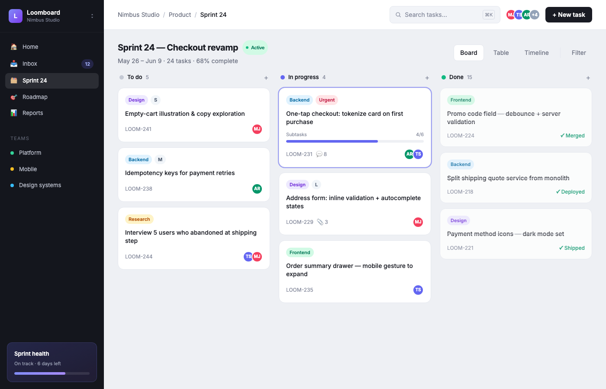Expand the +4 members avatar list
The height and width of the screenshot is (389, 606).
tap(535, 15)
